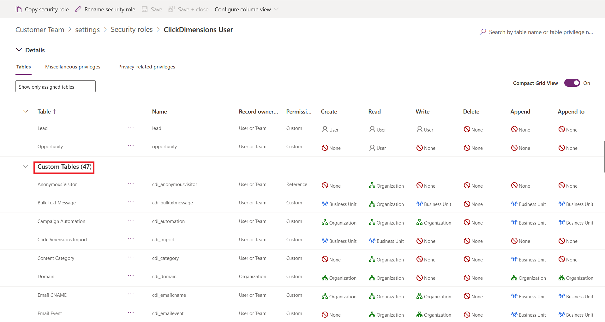Collapse the Custom Tables group chevron
The width and height of the screenshot is (605, 322).
[x=26, y=167]
